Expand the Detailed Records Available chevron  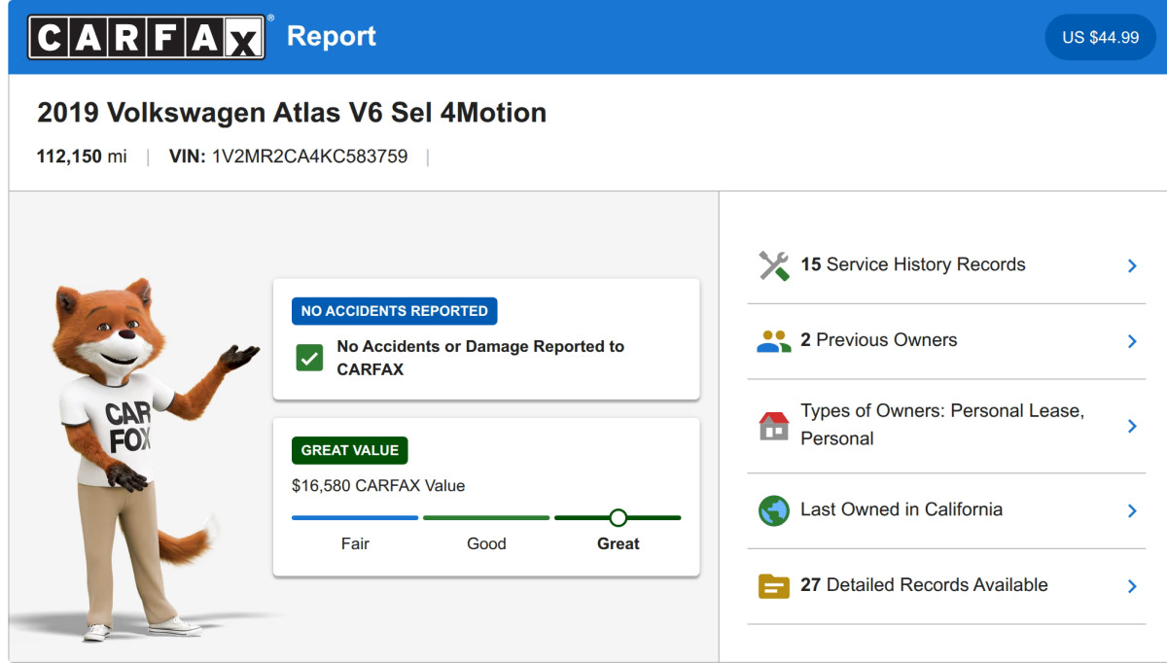(x=1132, y=586)
